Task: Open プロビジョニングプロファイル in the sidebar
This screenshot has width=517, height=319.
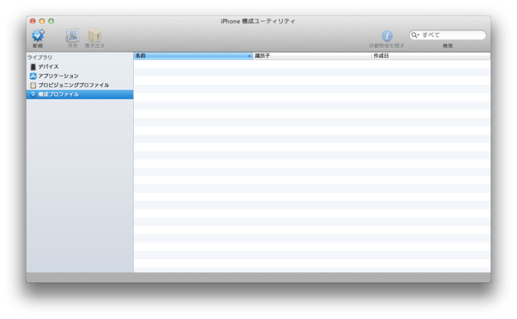Action: coord(72,85)
